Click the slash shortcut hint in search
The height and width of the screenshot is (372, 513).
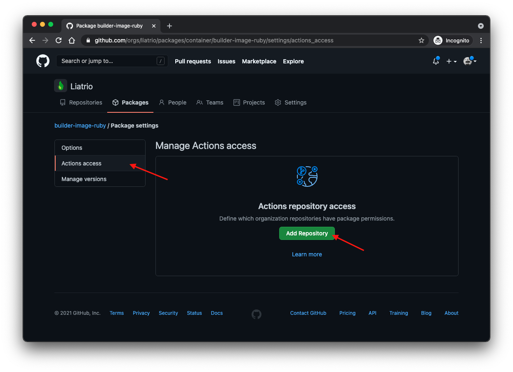[x=160, y=61]
